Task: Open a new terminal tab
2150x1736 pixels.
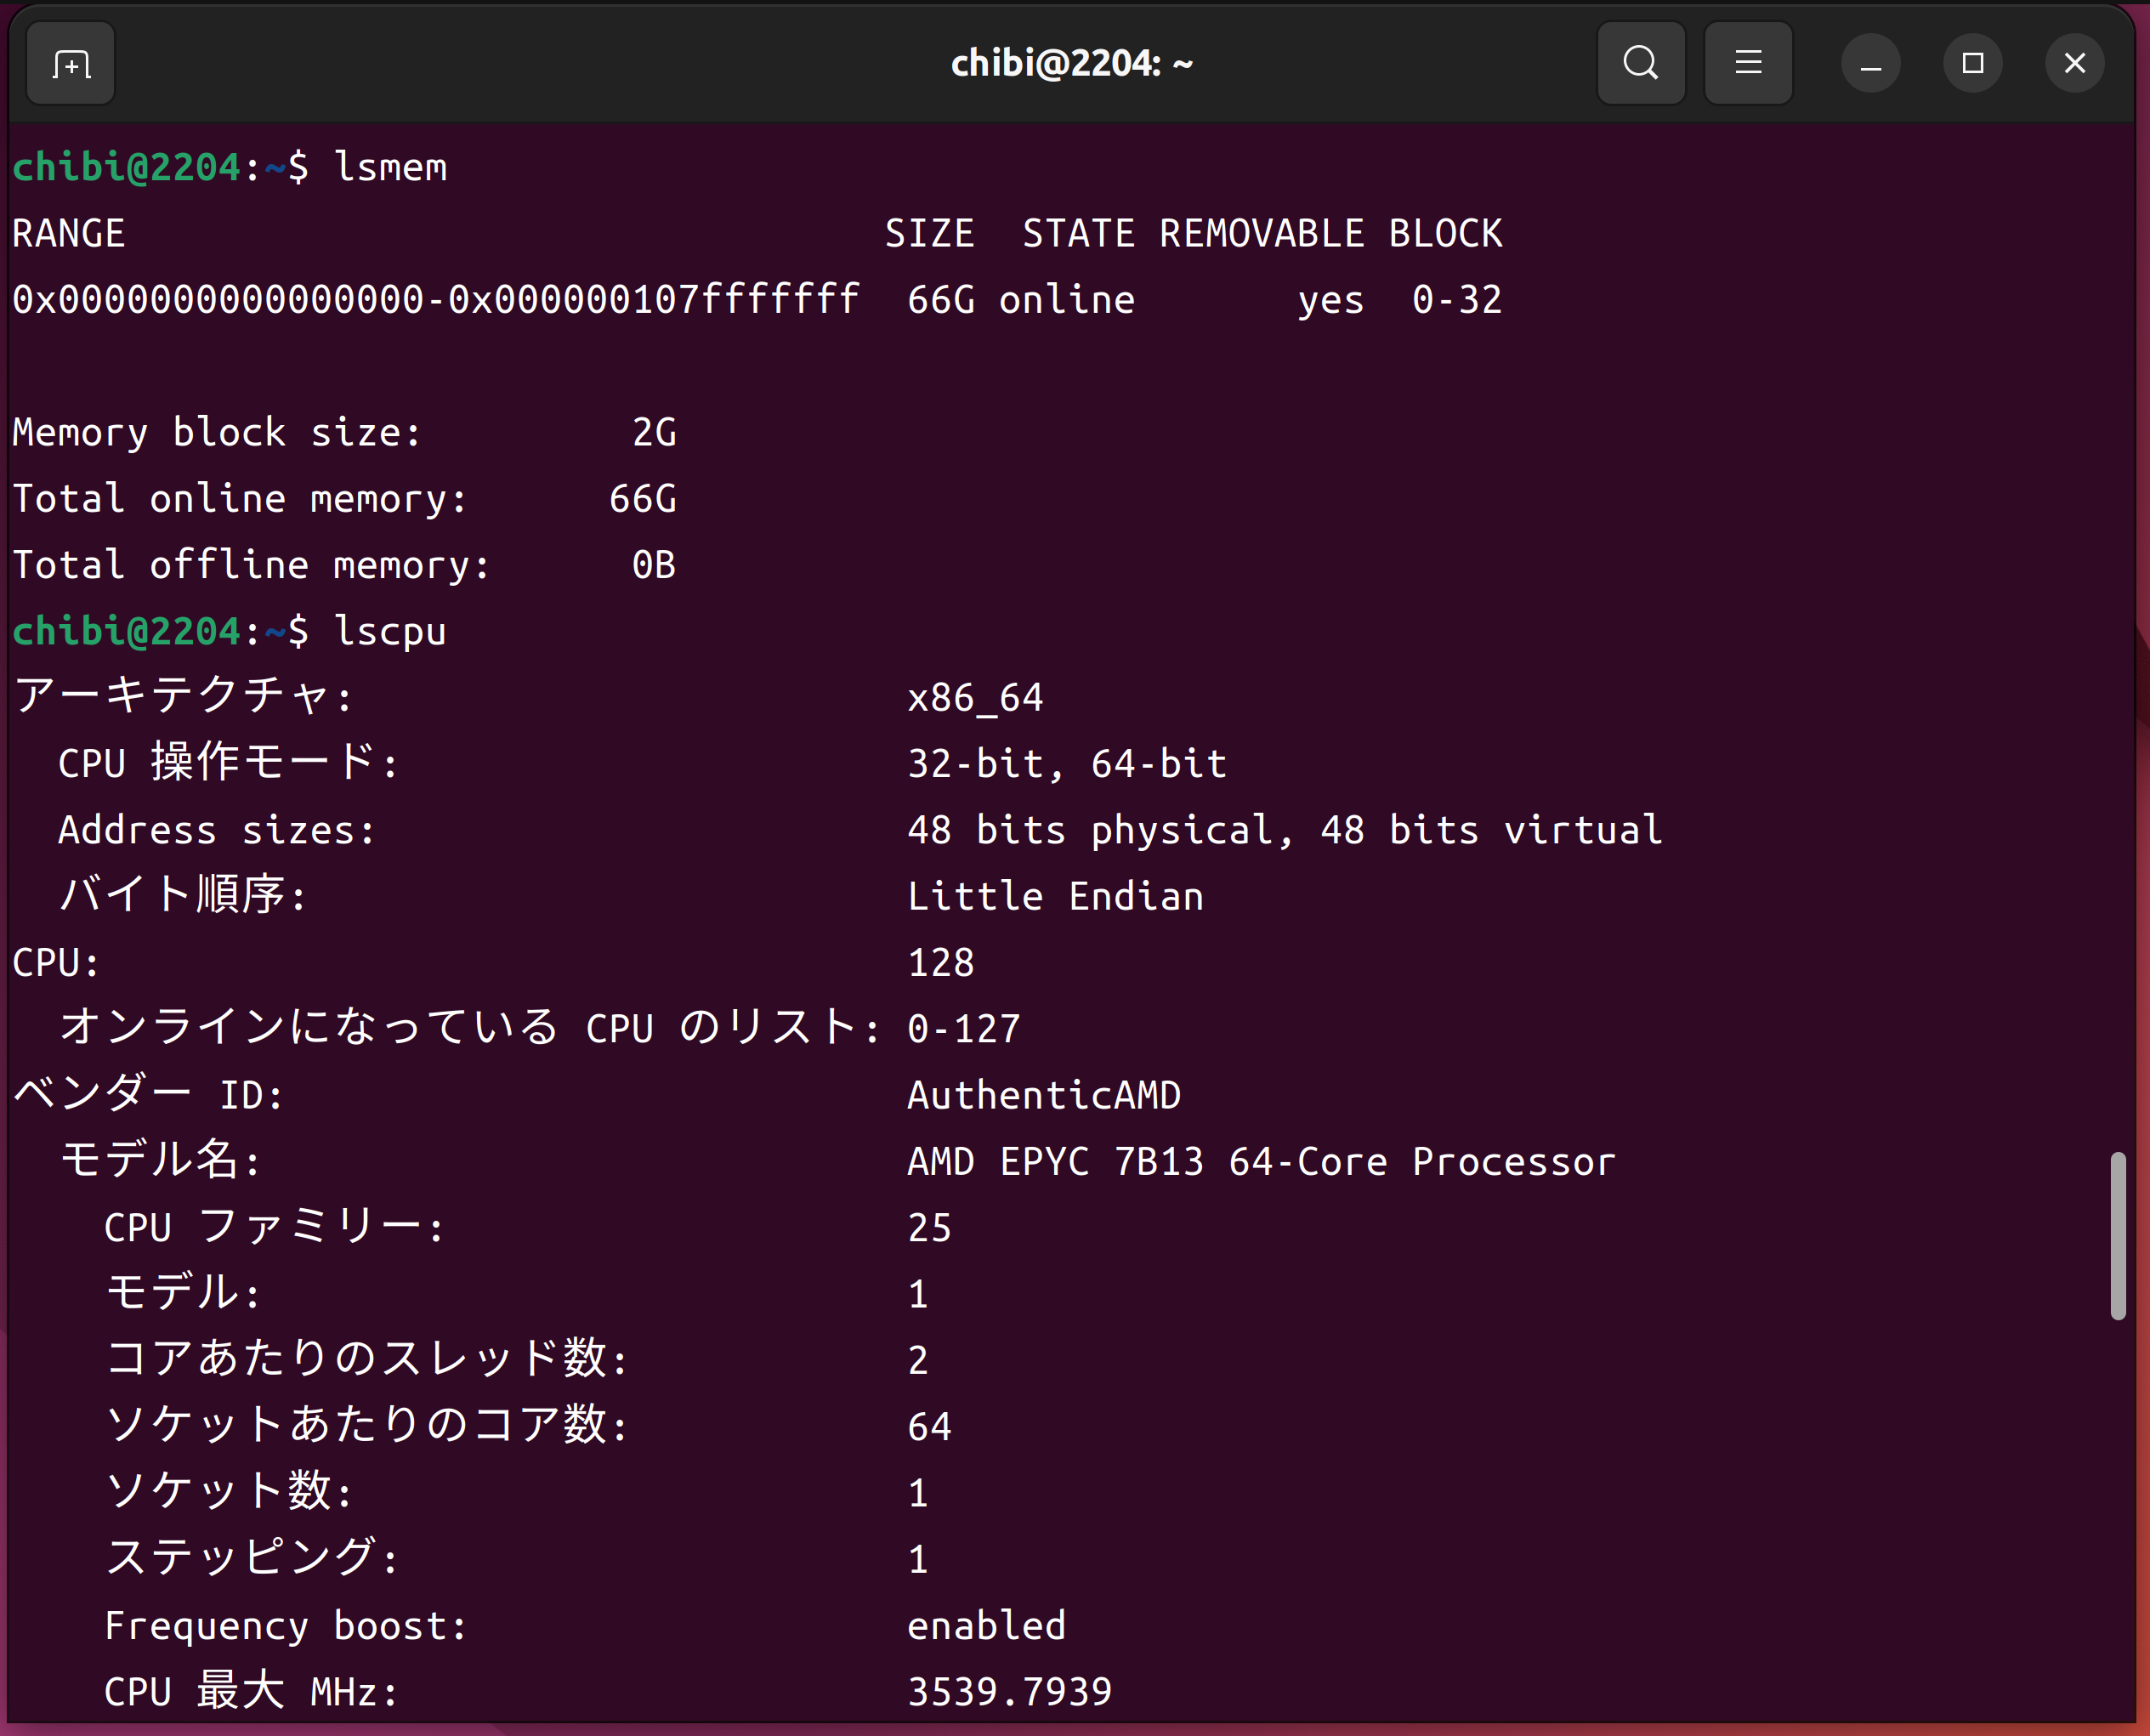Action: point(71,65)
